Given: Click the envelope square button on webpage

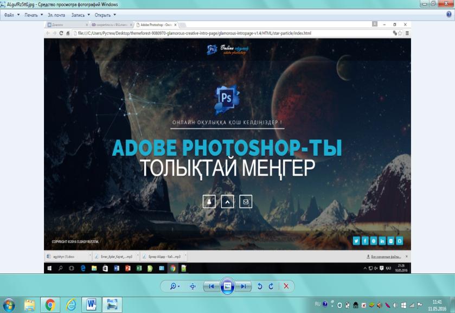Looking at the screenshot, I should click(246, 201).
